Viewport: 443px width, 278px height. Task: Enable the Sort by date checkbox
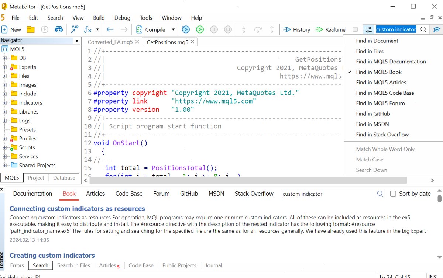tap(393, 194)
